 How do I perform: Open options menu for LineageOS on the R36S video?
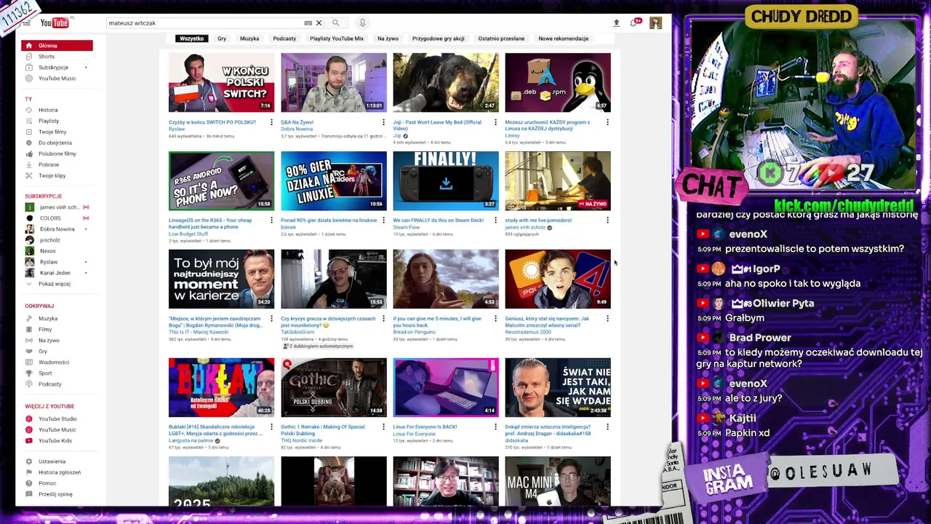[x=271, y=221]
